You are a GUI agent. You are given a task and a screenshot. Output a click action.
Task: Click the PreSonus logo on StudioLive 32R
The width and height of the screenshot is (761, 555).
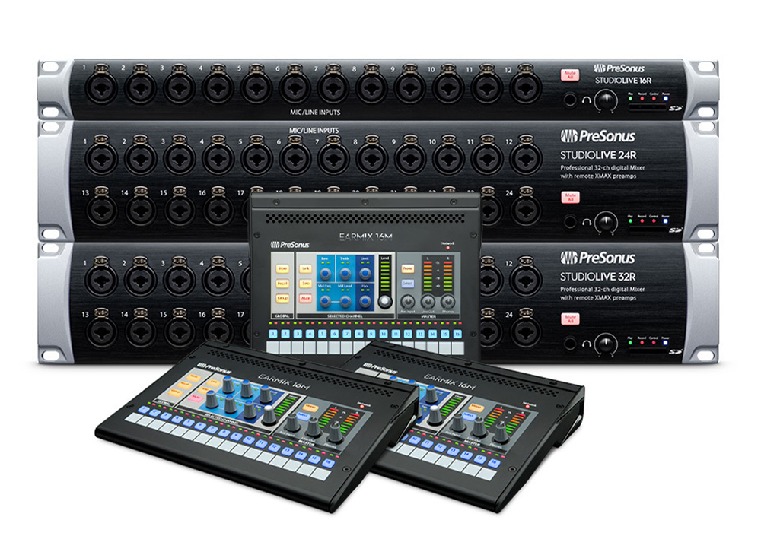pyautogui.click(x=597, y=258)
